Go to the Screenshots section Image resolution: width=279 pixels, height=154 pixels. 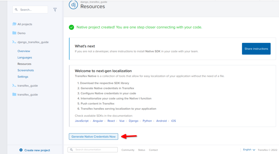click(x=26, y=70)
